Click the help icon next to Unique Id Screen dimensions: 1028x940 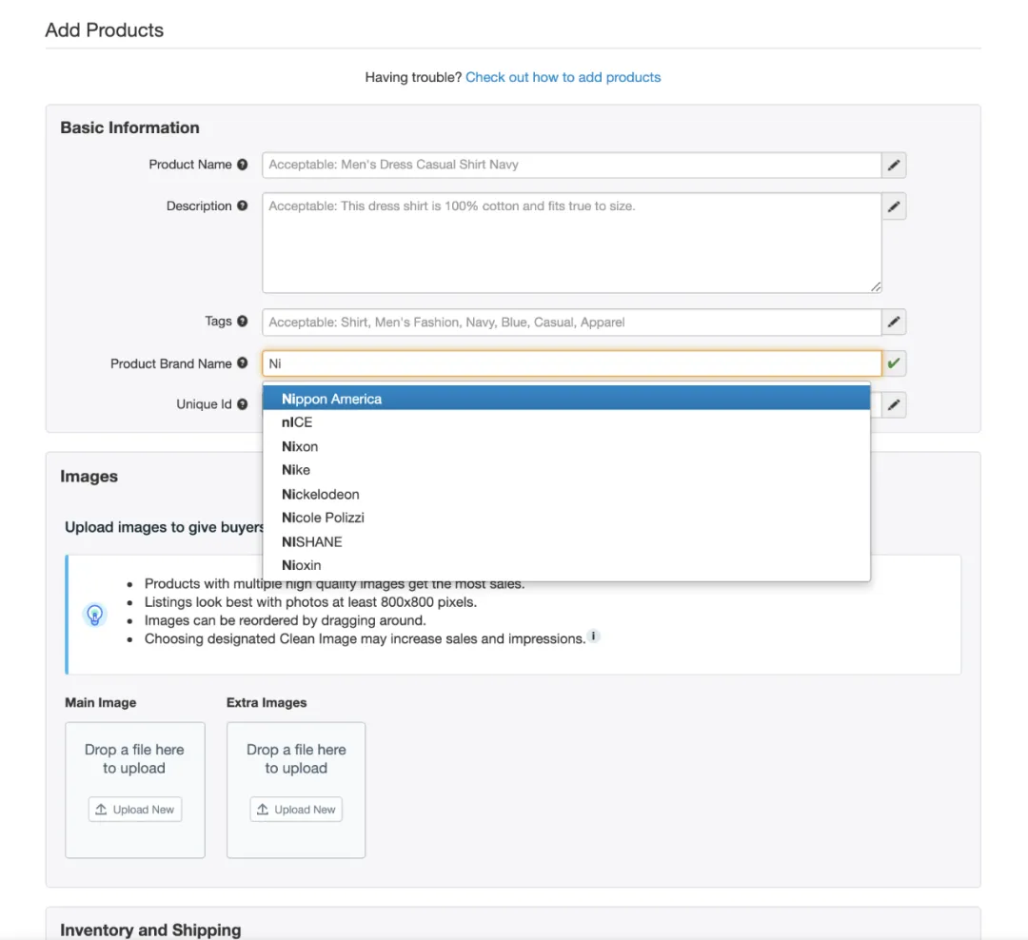[x=243, y=404]
